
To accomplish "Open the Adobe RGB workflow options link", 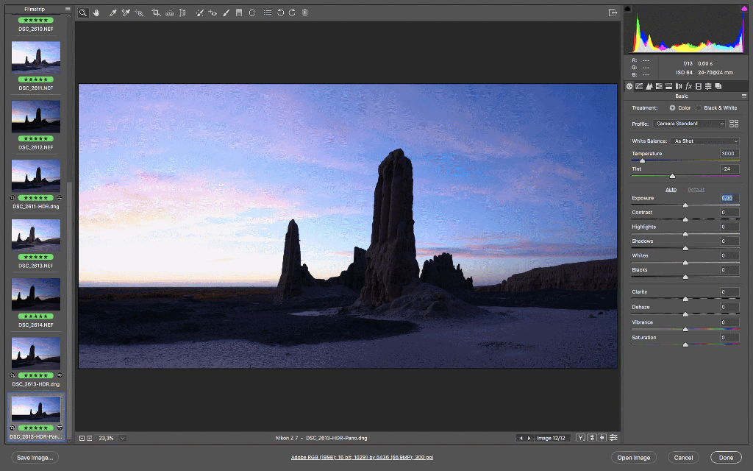I will pyautogui.click(x=363, y=457).
